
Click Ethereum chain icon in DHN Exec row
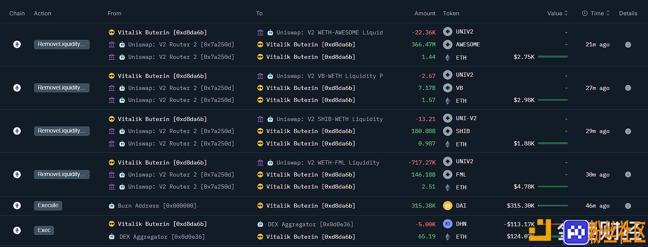tap(17, 230)
